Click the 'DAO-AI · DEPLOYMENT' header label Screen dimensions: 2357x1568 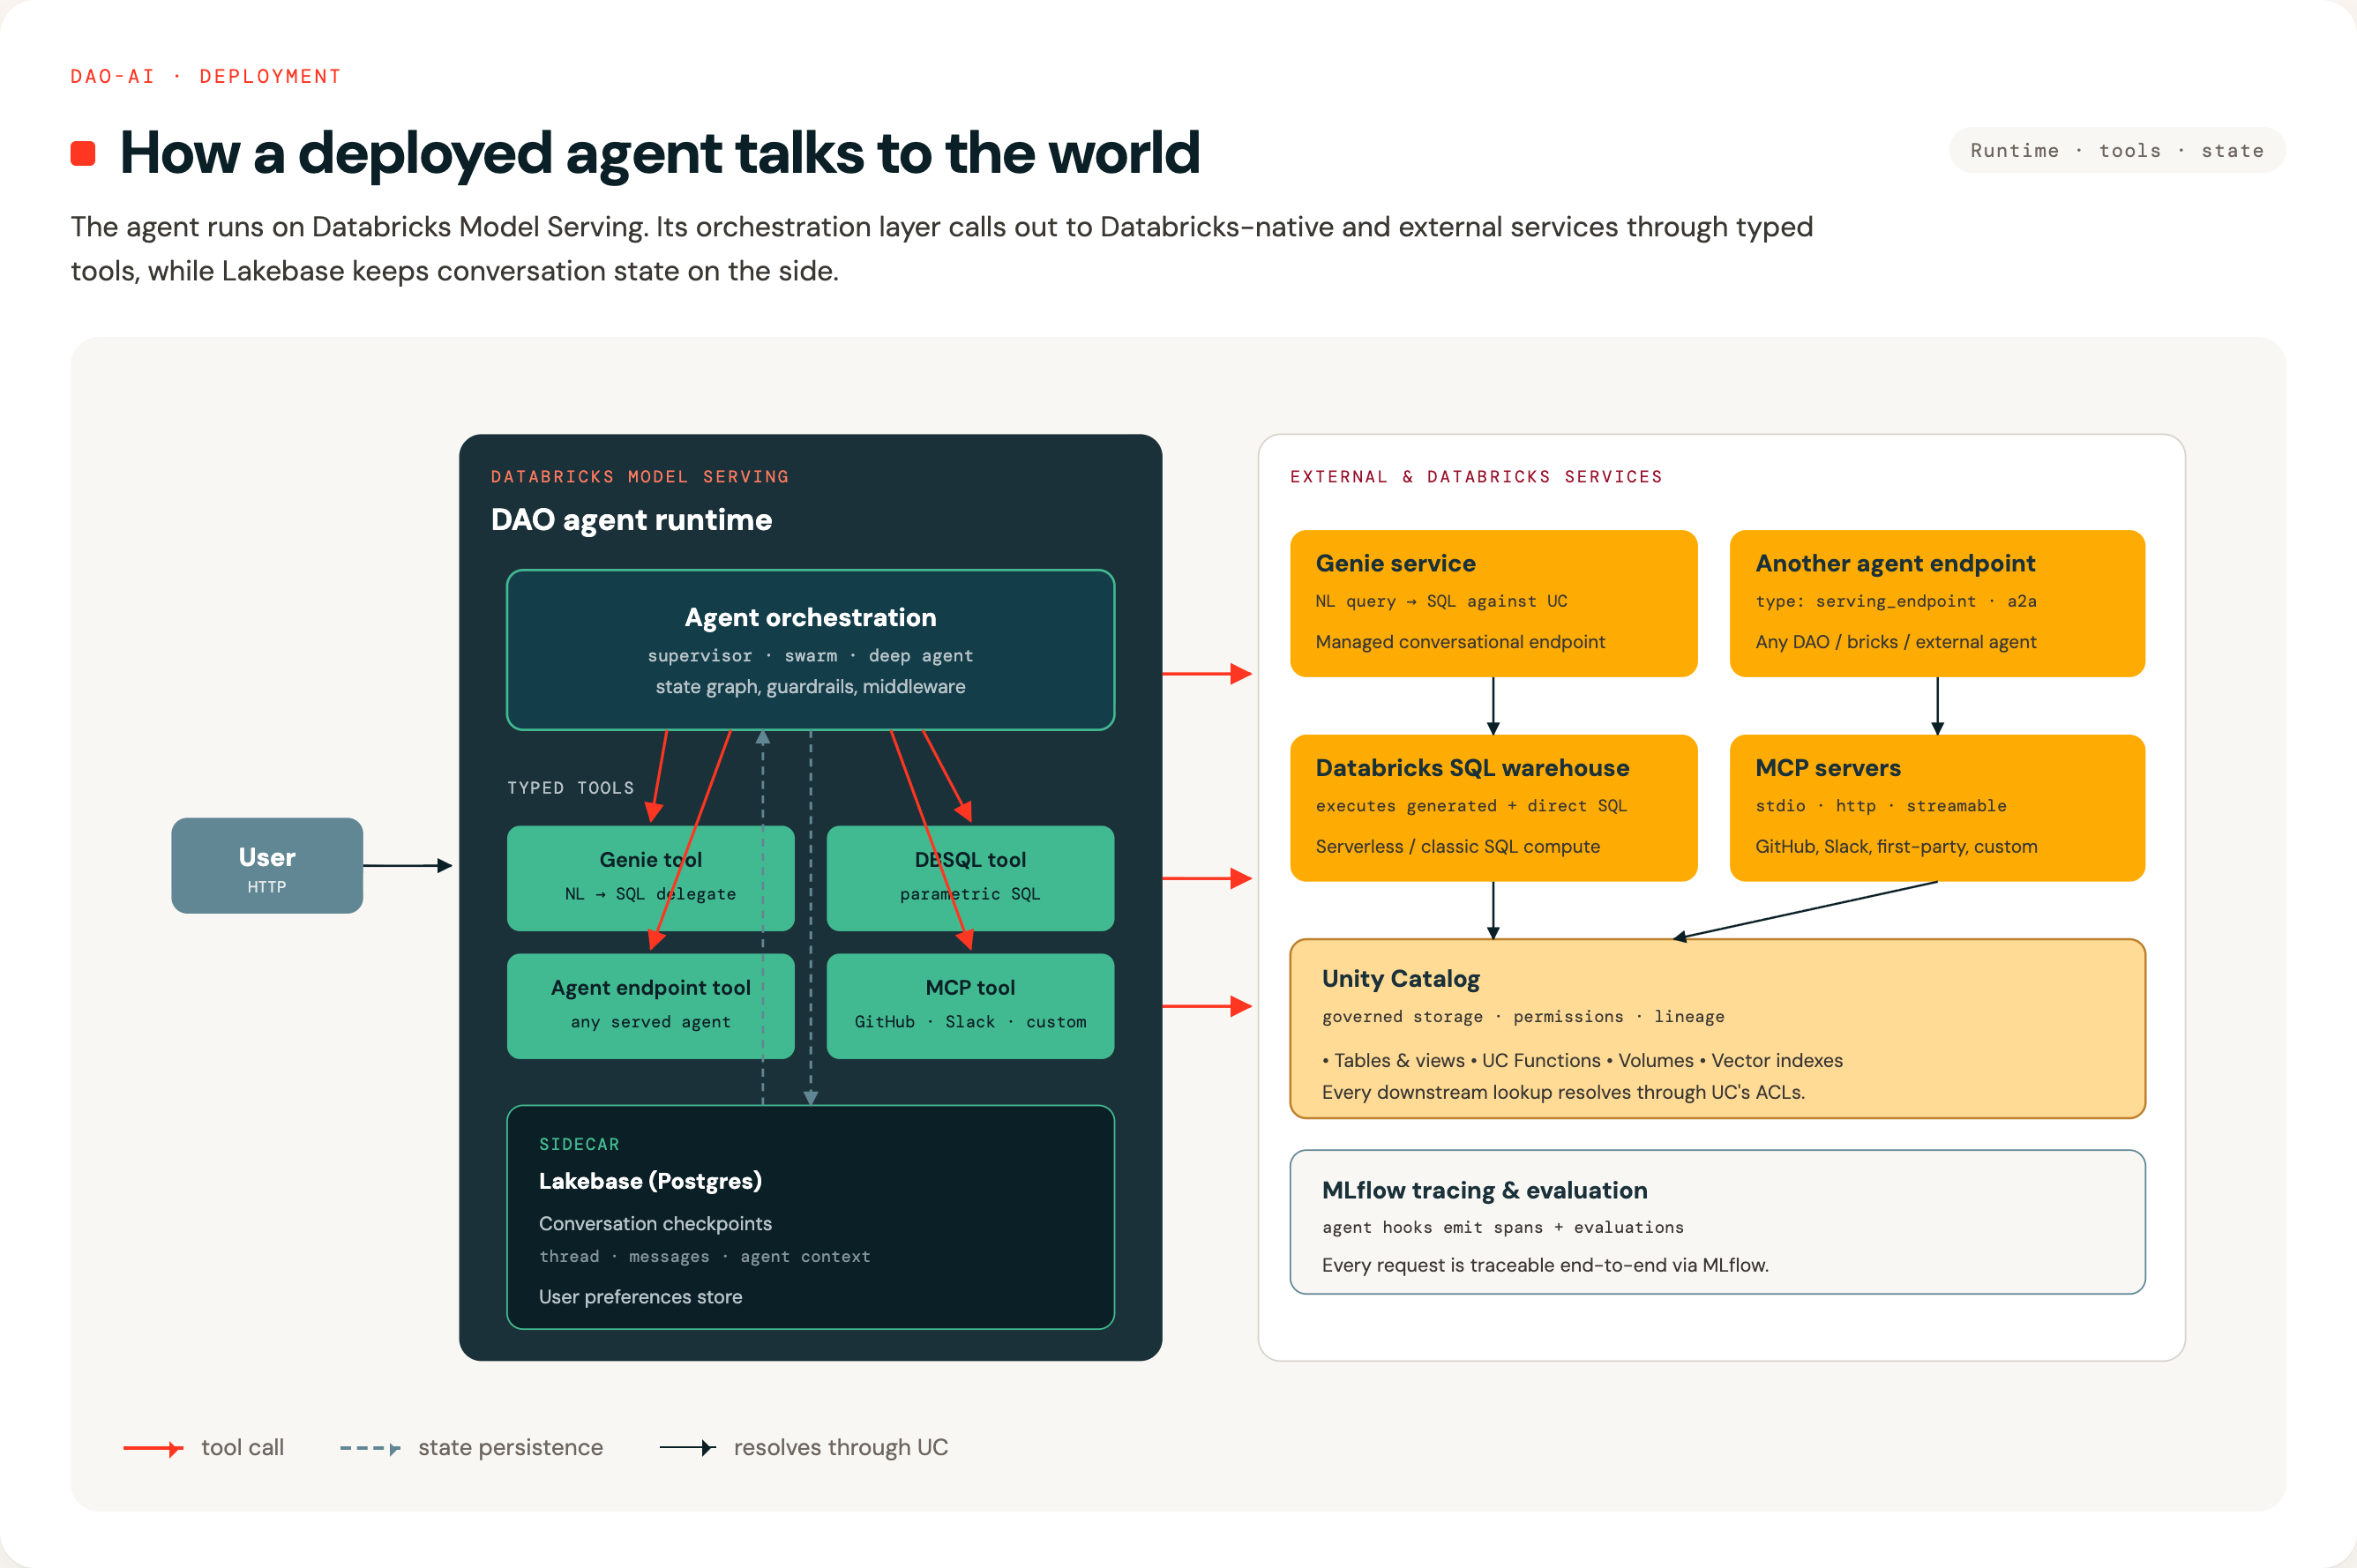[x=206, y=76]
